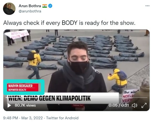This screenshot has width=153, height=124.
Task: Click the 80.7K views label
Action: pyautogui.click(x=25, y=105)
